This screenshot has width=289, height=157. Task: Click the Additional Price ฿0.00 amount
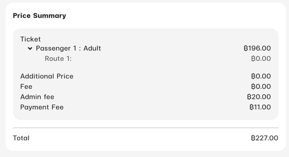(261, 76)
